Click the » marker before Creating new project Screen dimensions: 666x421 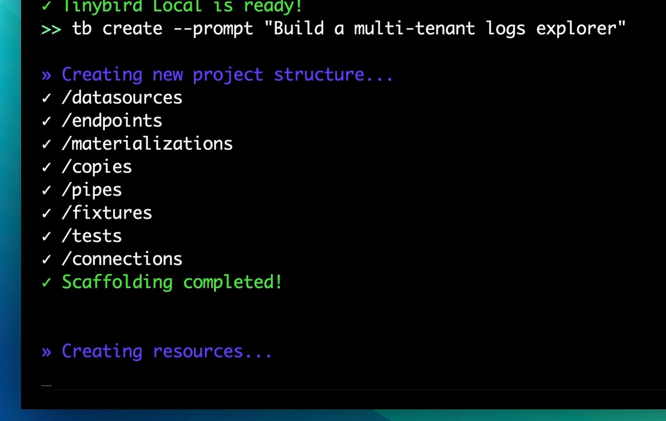point(46,75)
